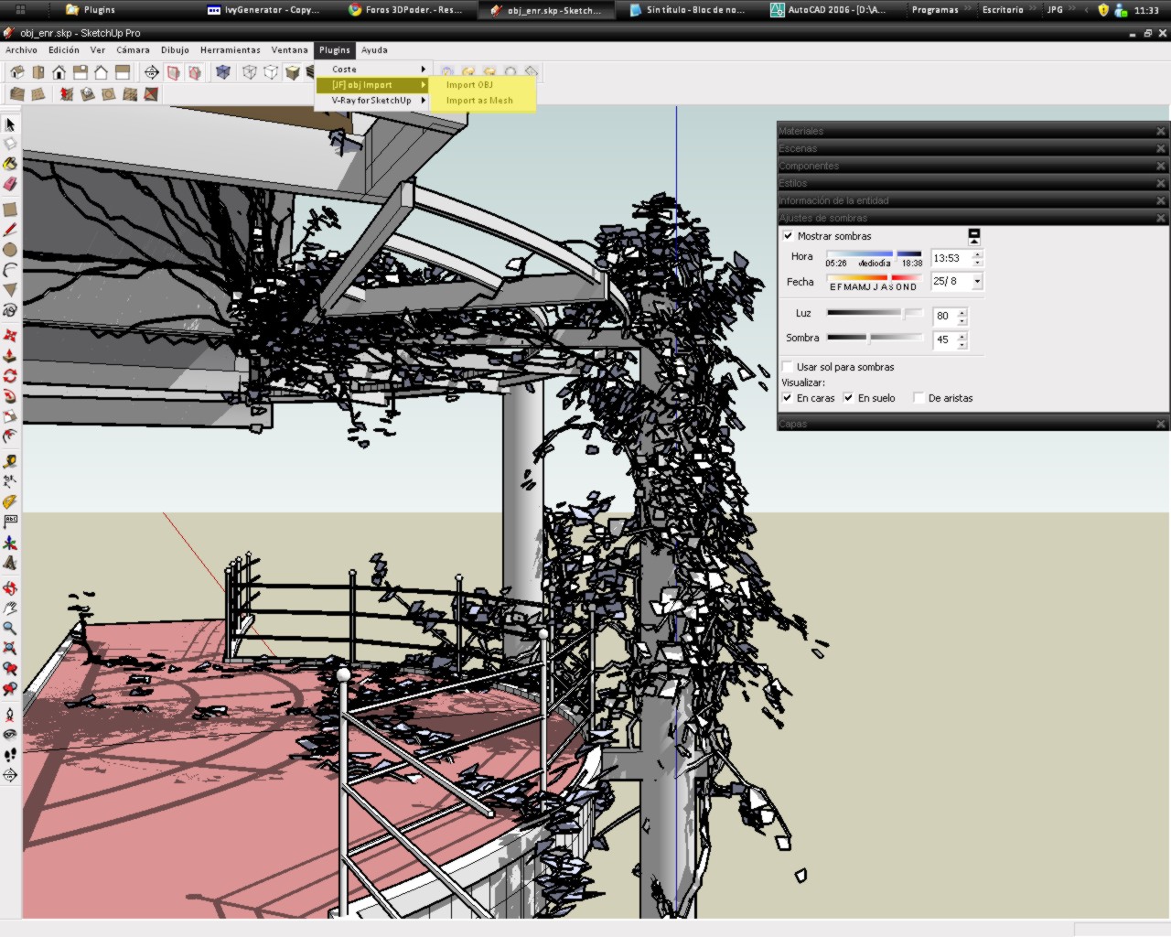The height and width of the screenshot is (937, 1171).
Task: Pick the Text label tool
Action: click(x=10, y=522)
